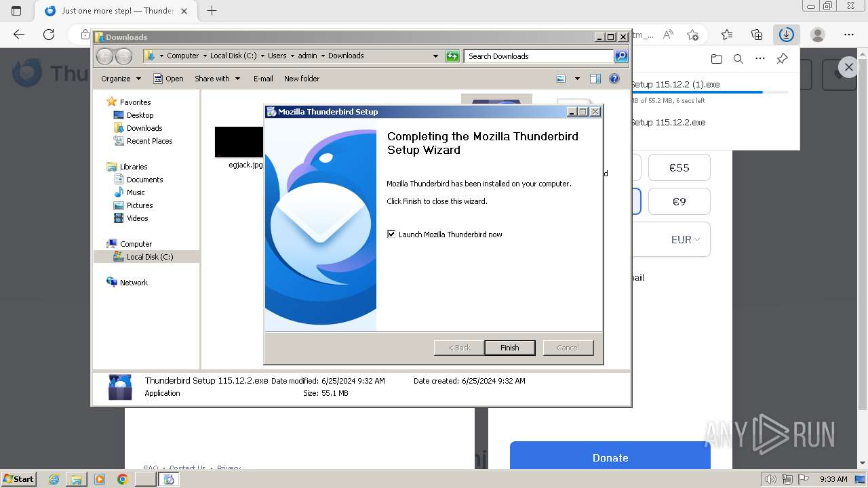Open a new browser tab
868x488 pixels.
click(x=212, y=11)
